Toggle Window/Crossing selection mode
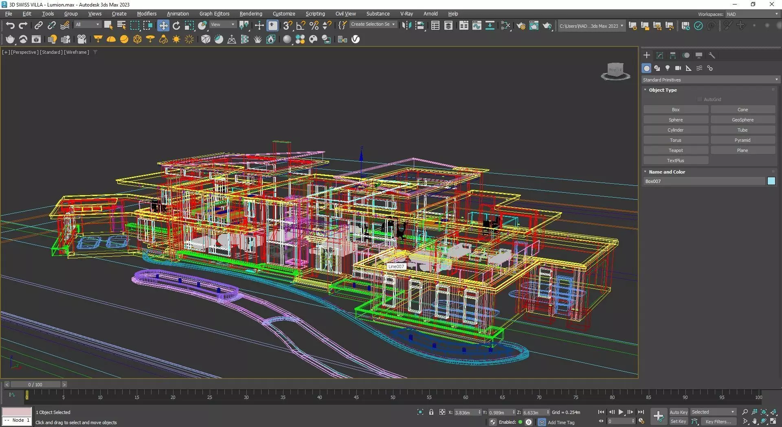Screen dimensions: 782x427 (x=148, y=26)
